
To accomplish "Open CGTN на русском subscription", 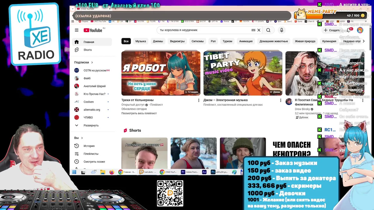I will click(x=92, y=70).
